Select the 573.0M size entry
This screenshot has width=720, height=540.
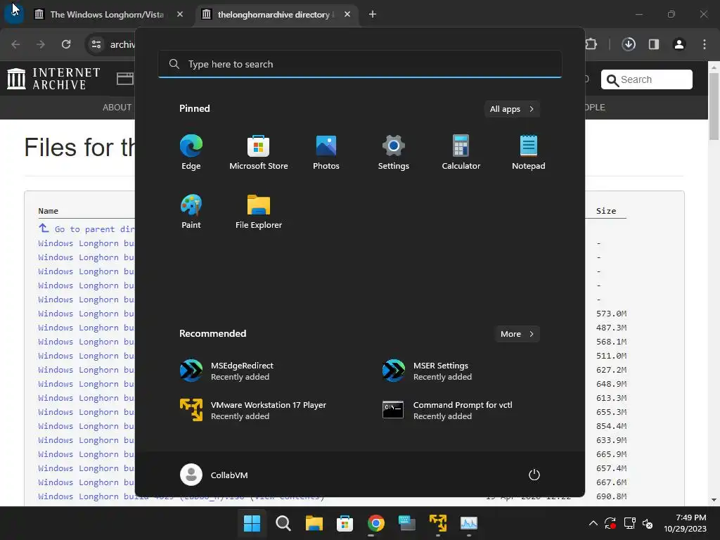coord(611,314)
